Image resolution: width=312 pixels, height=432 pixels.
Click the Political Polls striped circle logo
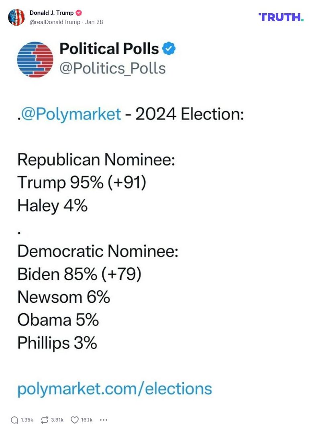35,59
